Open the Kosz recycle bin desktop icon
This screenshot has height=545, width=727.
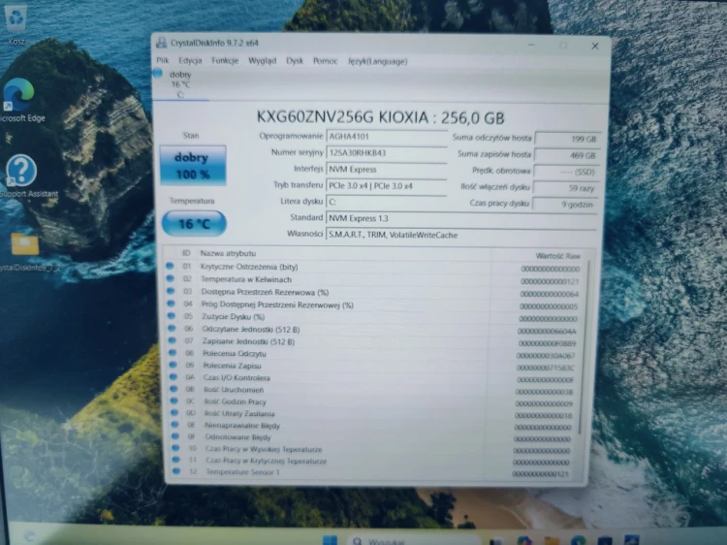pos(16,25)
